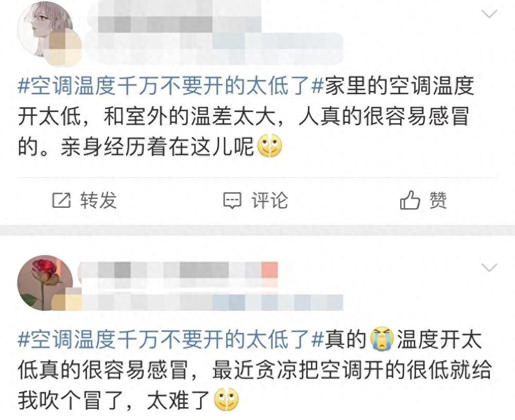Screen dimensions: 515x420
Task: Click the comment (评论) speech bubble icon
Action: click(232, 200)
